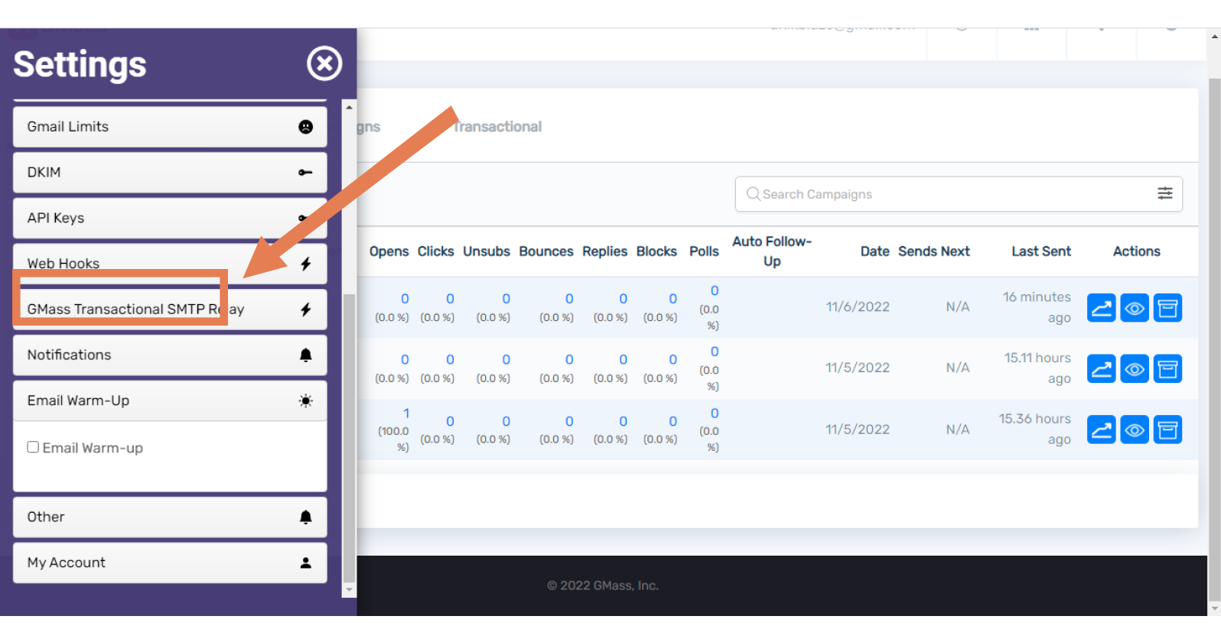The width and height of the screenshot is (1221, 642).
Task: View the 15.36 hours ago campaign eye icon
Action: pos(1135,430)
